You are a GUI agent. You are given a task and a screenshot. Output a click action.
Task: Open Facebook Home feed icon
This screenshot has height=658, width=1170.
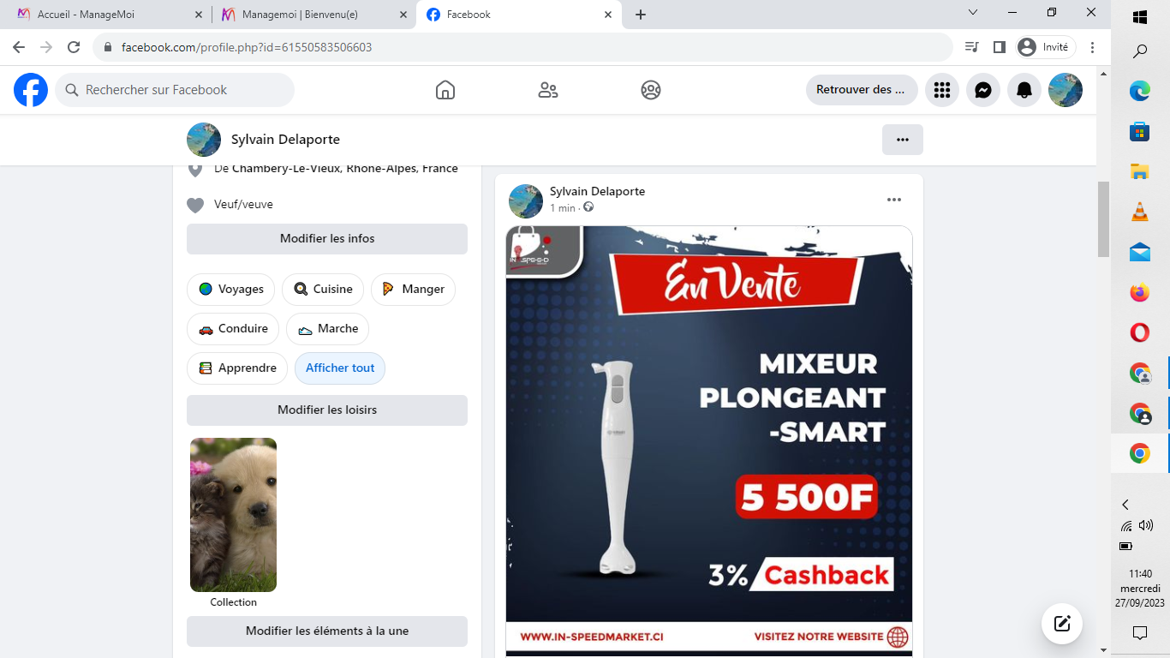click(445, 90)
